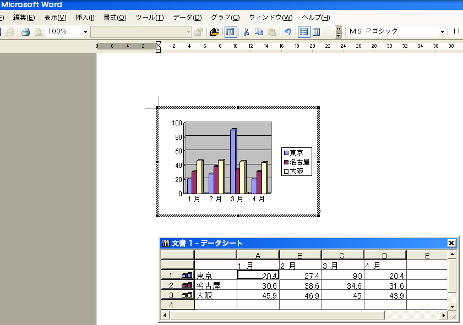
Task: Open the 表示(V) menu
Action: point(55,18)
